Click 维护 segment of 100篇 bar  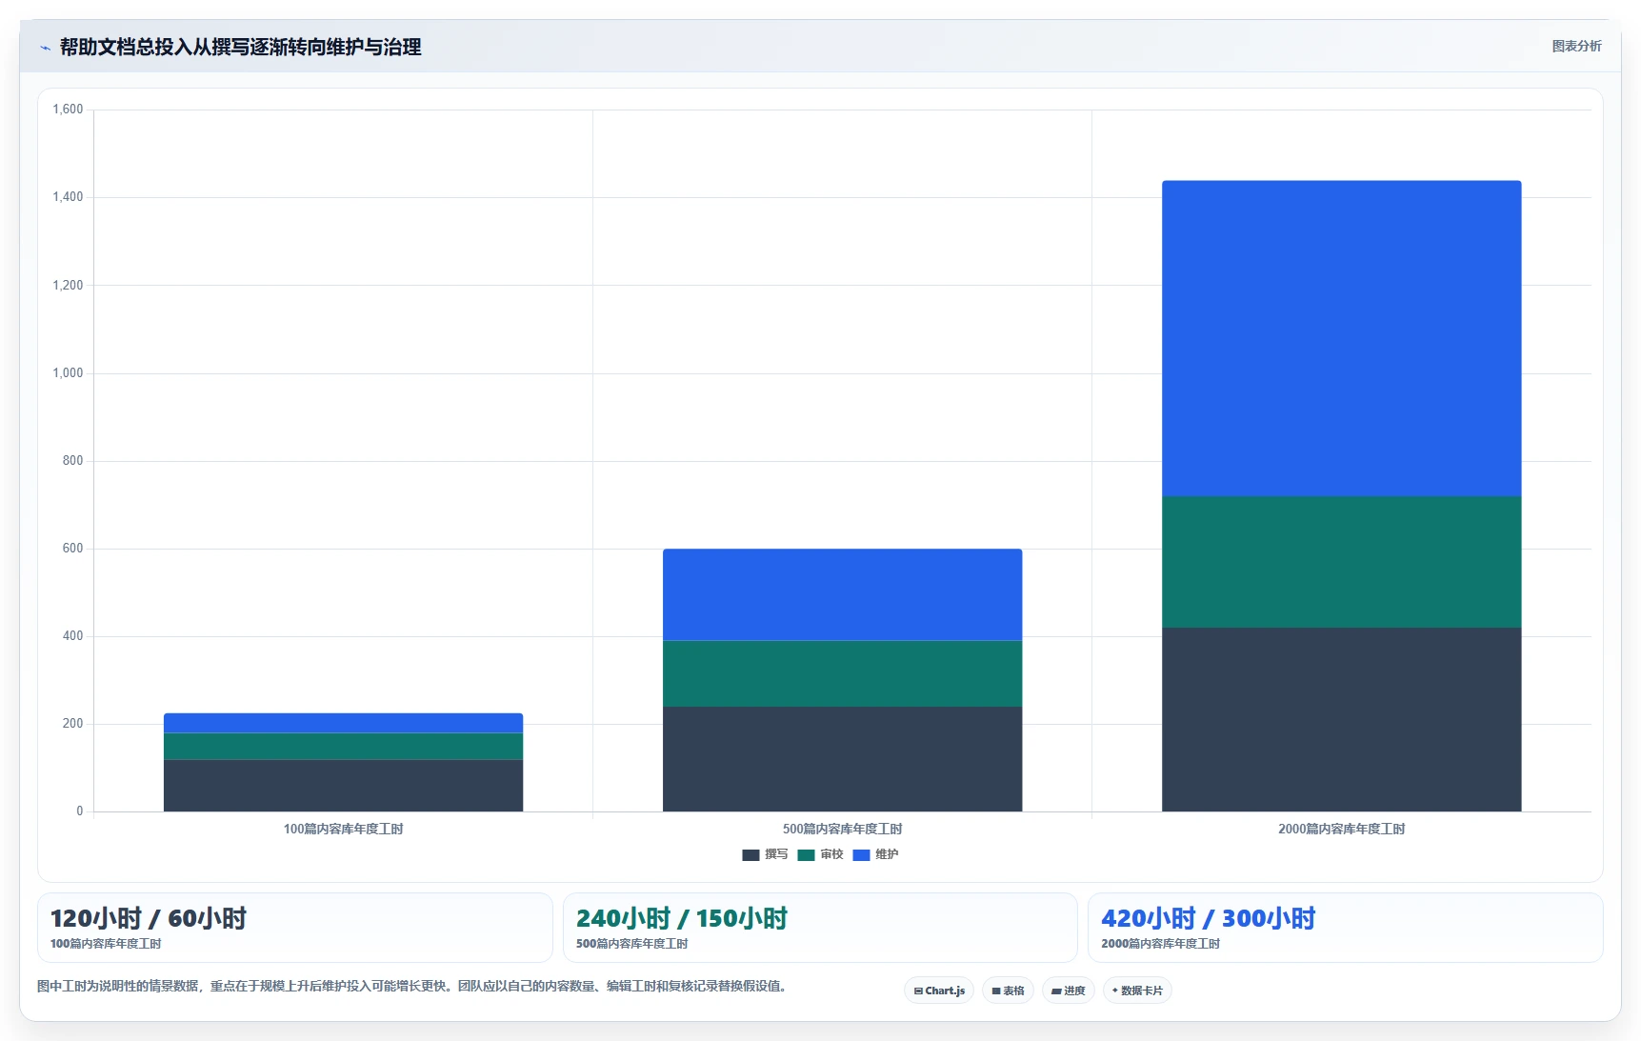tap(343, 723)
